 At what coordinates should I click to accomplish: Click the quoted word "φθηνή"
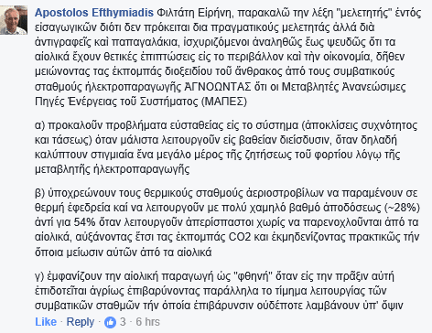[253, 276]
